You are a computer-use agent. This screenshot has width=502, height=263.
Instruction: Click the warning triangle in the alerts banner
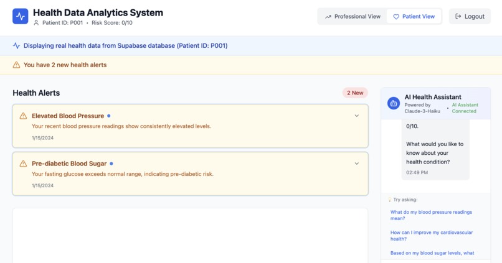coord(16,65)
